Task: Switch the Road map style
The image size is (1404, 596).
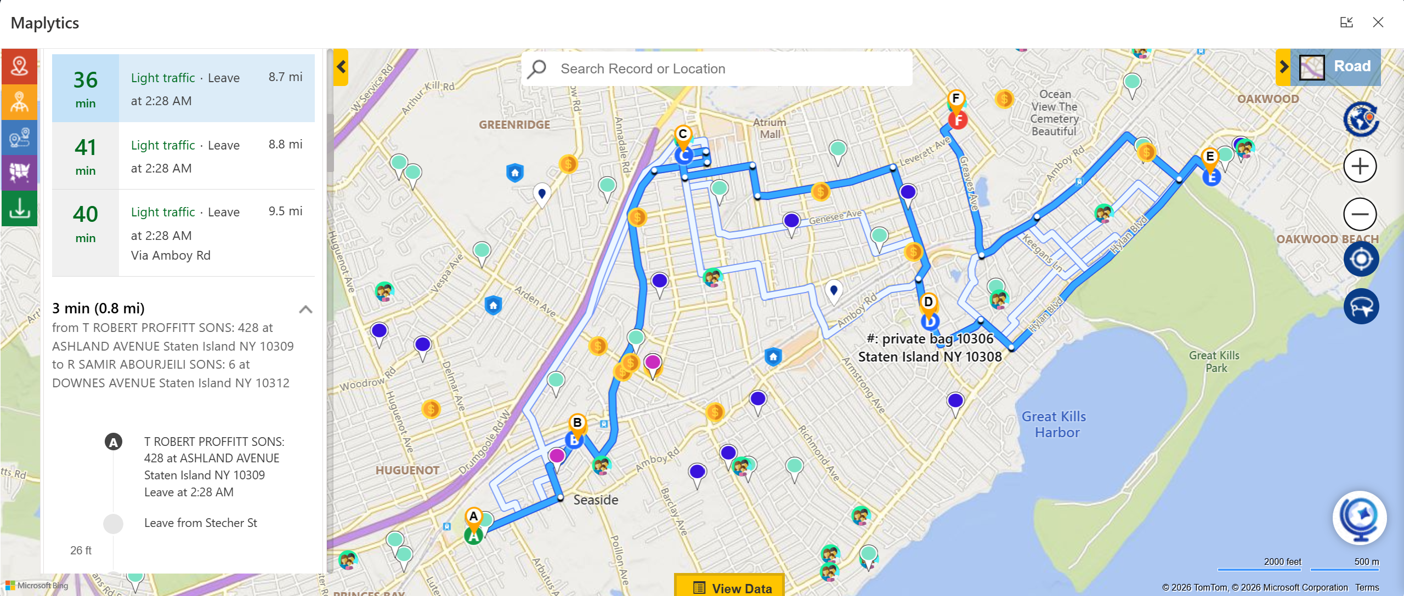Action: (x=1336, y=67)
